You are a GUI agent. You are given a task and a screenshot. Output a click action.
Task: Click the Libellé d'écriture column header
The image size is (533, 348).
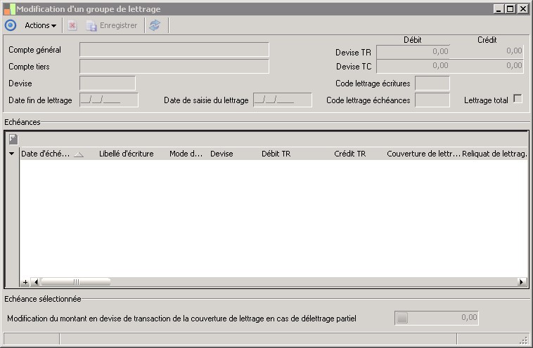coord(126,154)
